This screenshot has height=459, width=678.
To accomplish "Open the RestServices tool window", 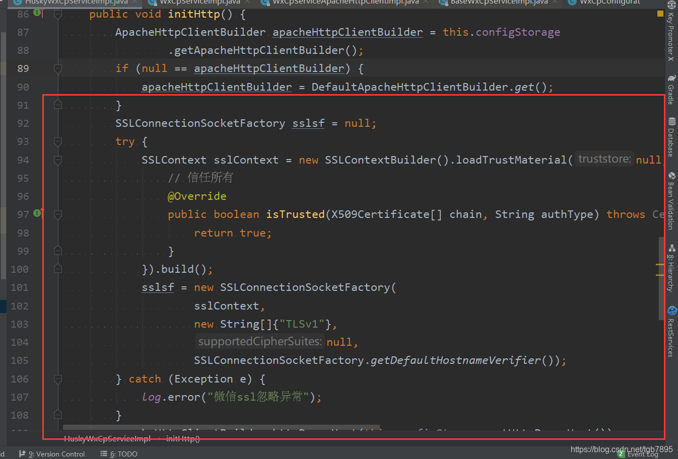I will tap(671, 332).
